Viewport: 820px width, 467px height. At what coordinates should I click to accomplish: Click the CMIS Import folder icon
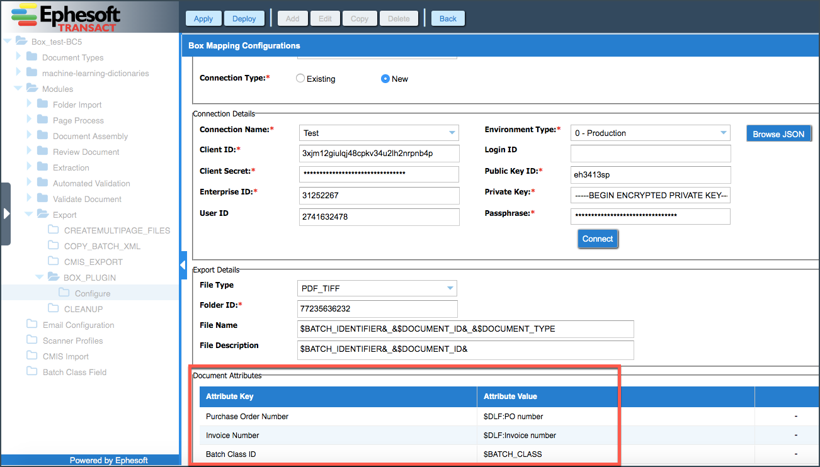(32, 356)
